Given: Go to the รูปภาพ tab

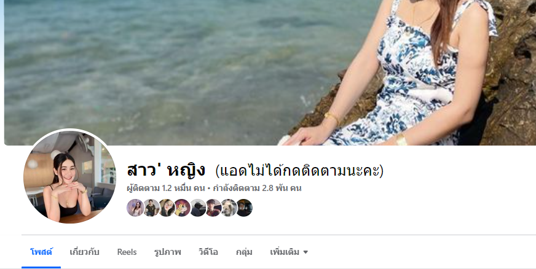Looking at the screenshot, I should tap(167, 252).
